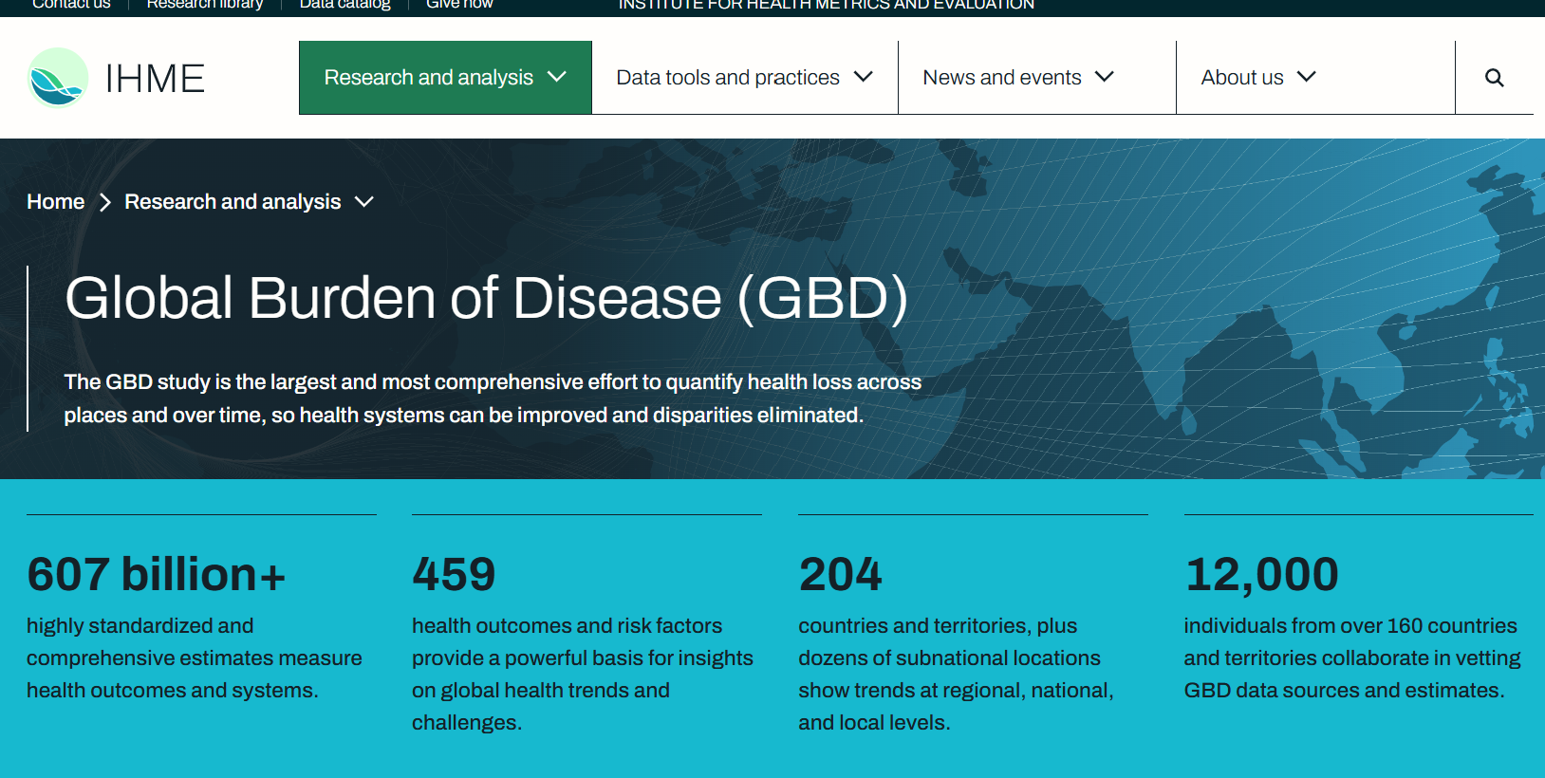
Task: Click the Give now link
Action: point(459,5)
